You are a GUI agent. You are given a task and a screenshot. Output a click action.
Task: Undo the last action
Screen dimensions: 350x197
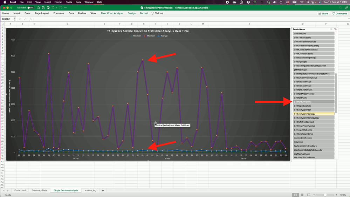[53, 8]
